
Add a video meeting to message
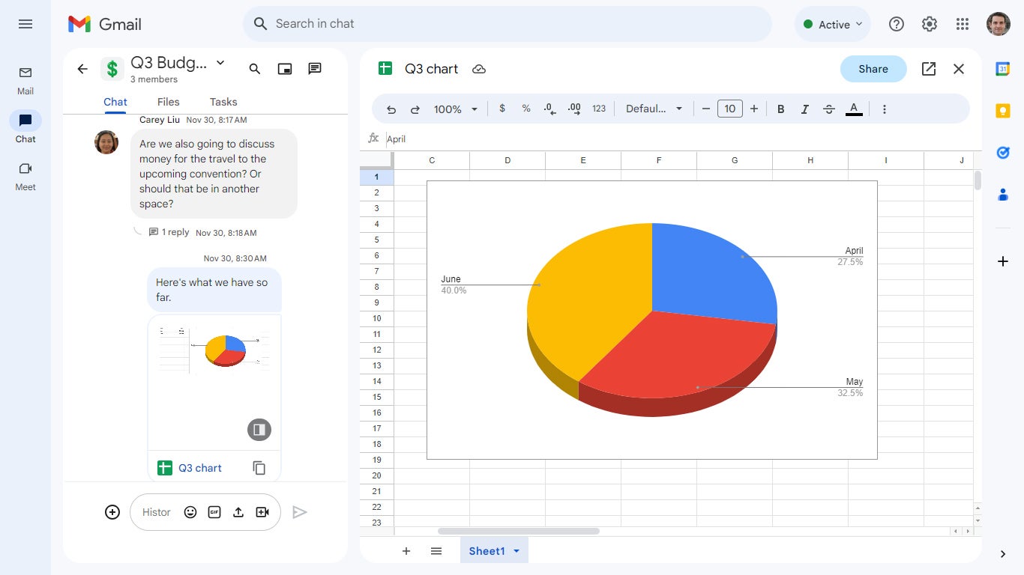tap(262, 512)
